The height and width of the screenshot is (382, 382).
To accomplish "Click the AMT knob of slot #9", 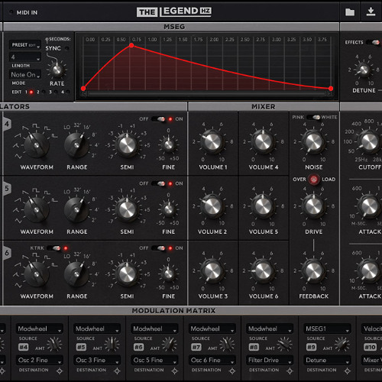I will pos(342,345).
